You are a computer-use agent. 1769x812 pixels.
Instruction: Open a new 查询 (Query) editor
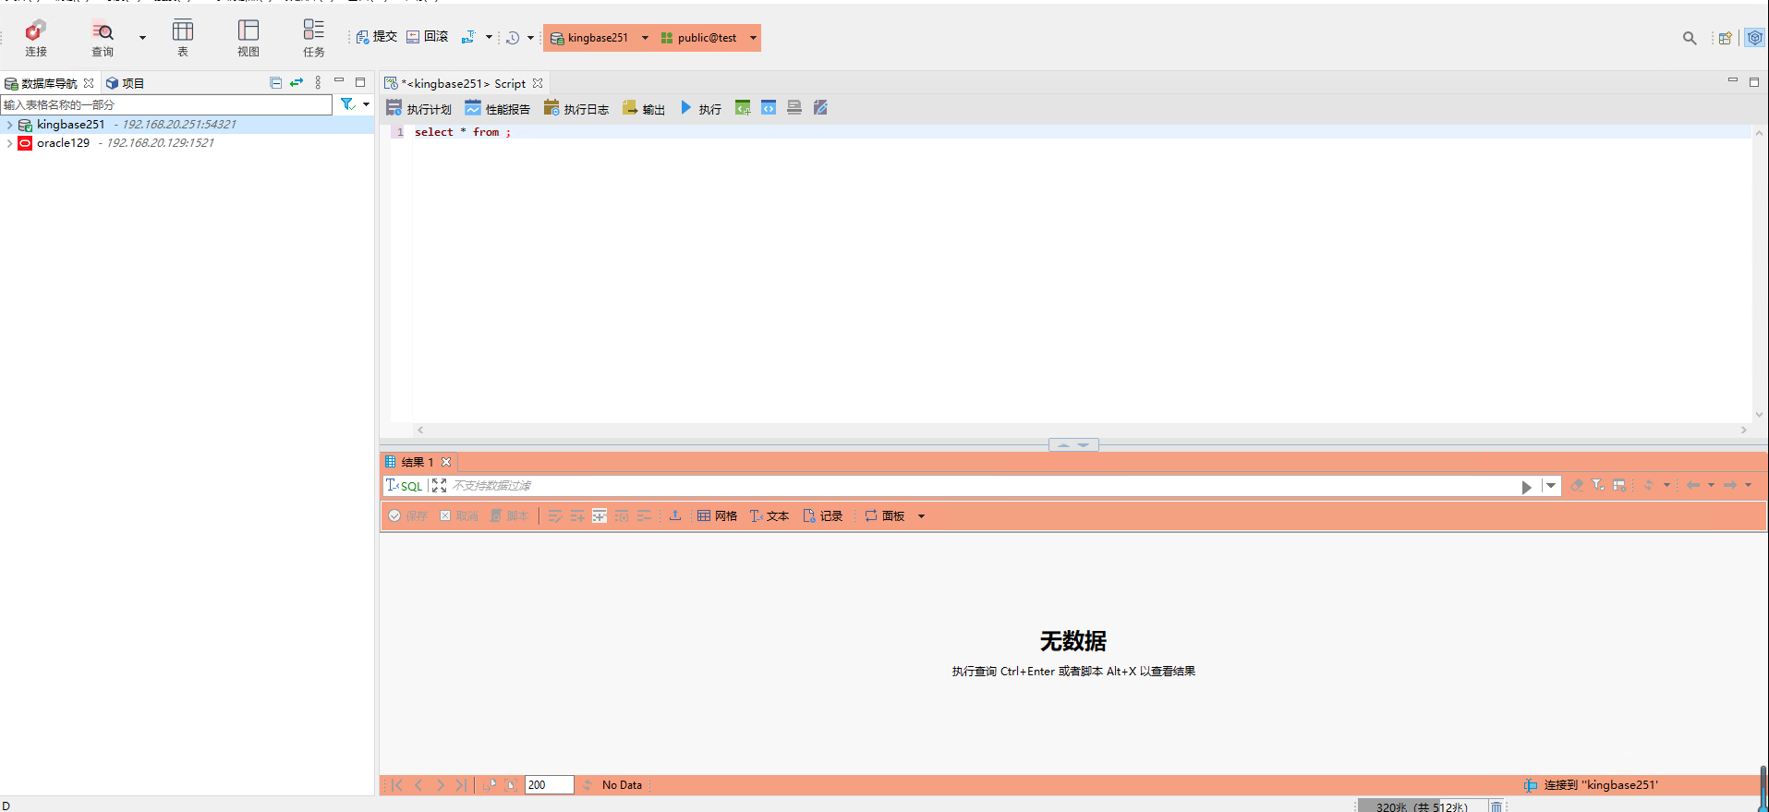(x=103, y=38)
